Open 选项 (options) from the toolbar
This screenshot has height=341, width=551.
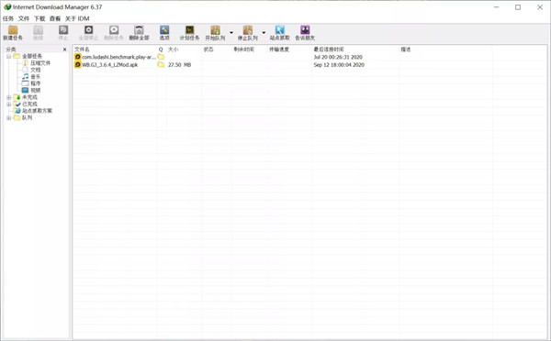click(164, 33)
